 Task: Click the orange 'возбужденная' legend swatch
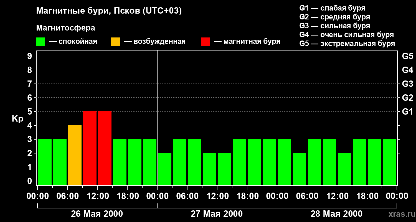pos(115,42)
